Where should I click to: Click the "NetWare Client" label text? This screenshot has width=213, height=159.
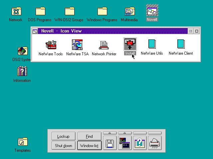click(x=181, y=53)
